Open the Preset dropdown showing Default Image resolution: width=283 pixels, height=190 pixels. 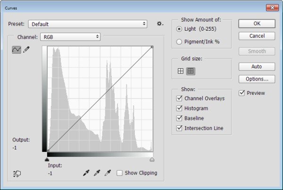click(88, 24)
